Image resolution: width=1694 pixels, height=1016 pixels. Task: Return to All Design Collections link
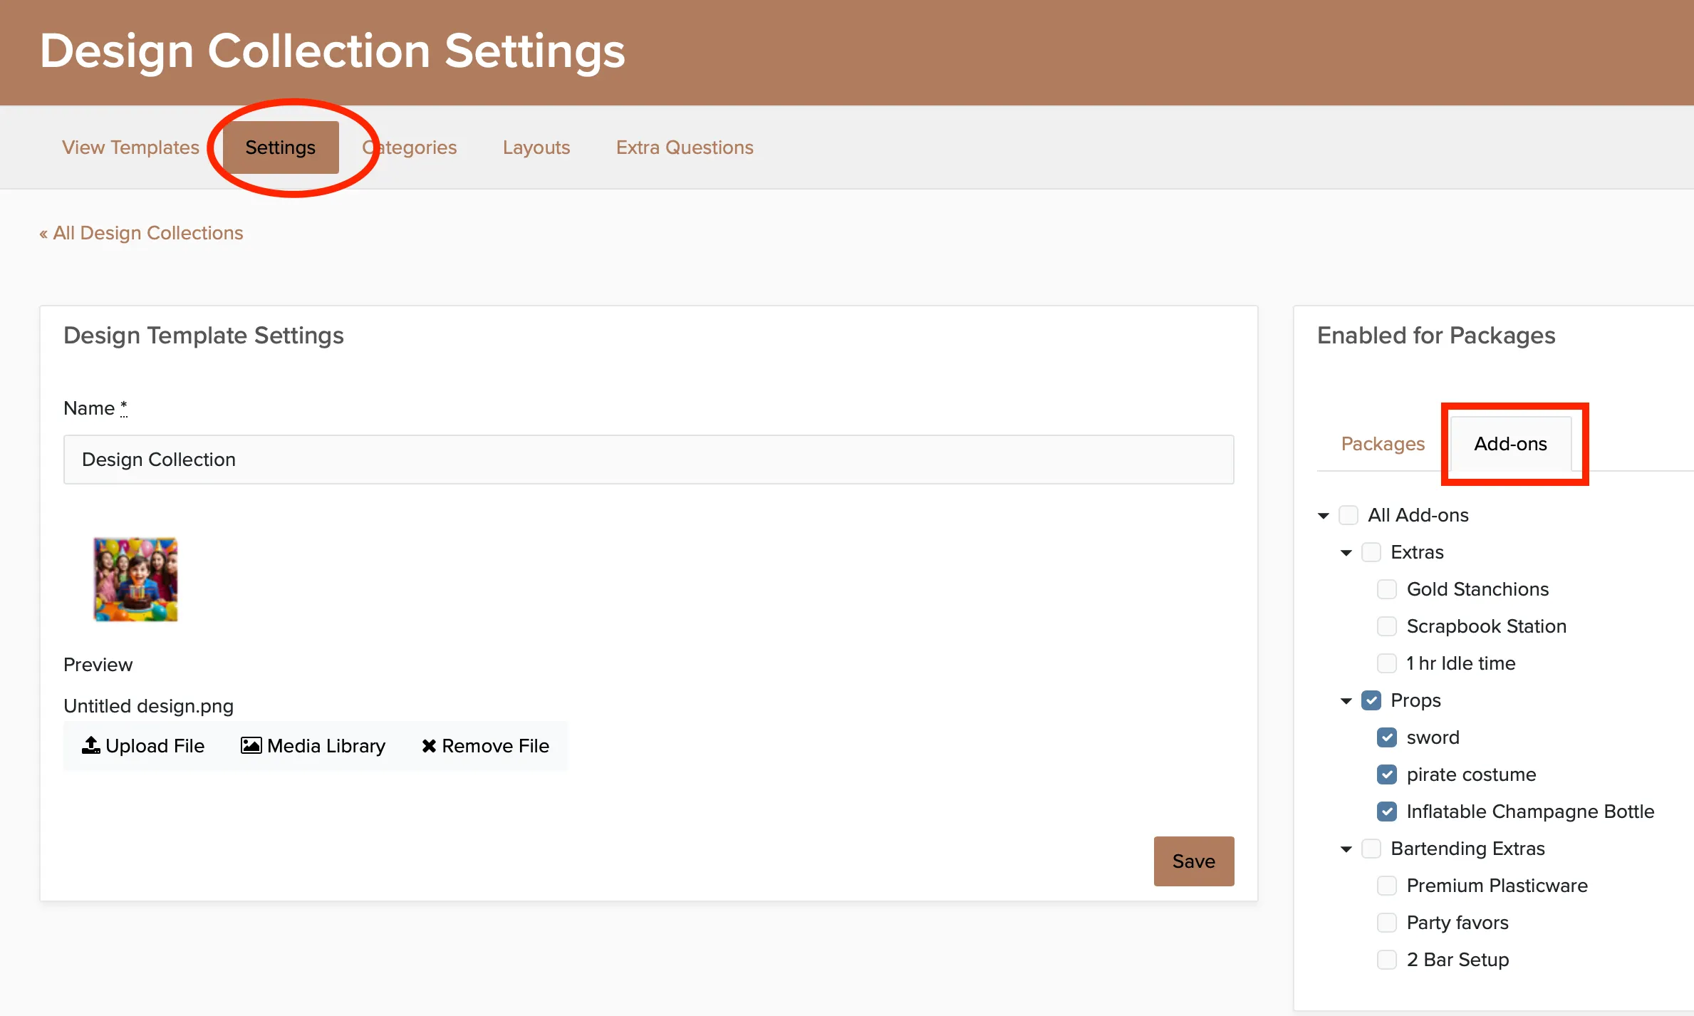[141, 233]
